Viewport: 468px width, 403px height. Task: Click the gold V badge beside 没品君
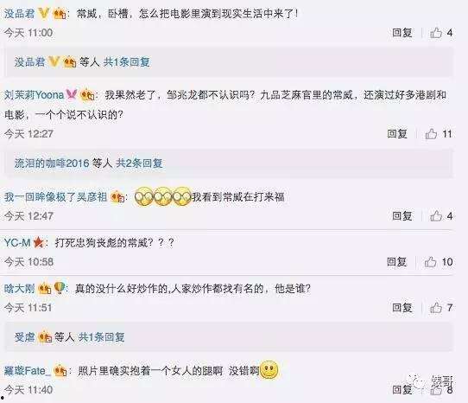point(44,13)
